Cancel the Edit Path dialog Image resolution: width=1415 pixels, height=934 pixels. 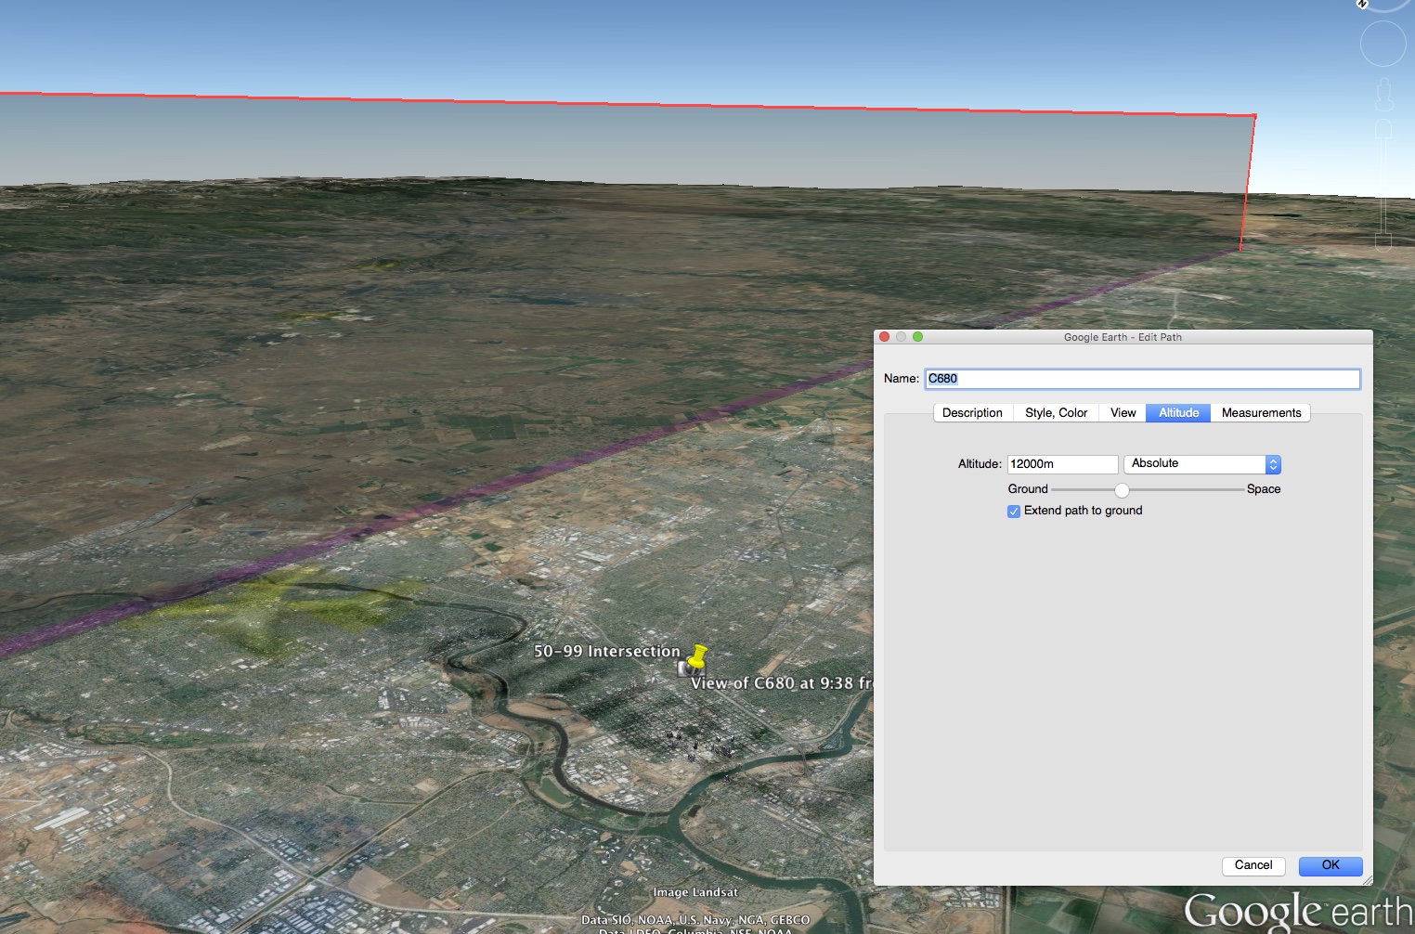click(x=1253, y=865)
